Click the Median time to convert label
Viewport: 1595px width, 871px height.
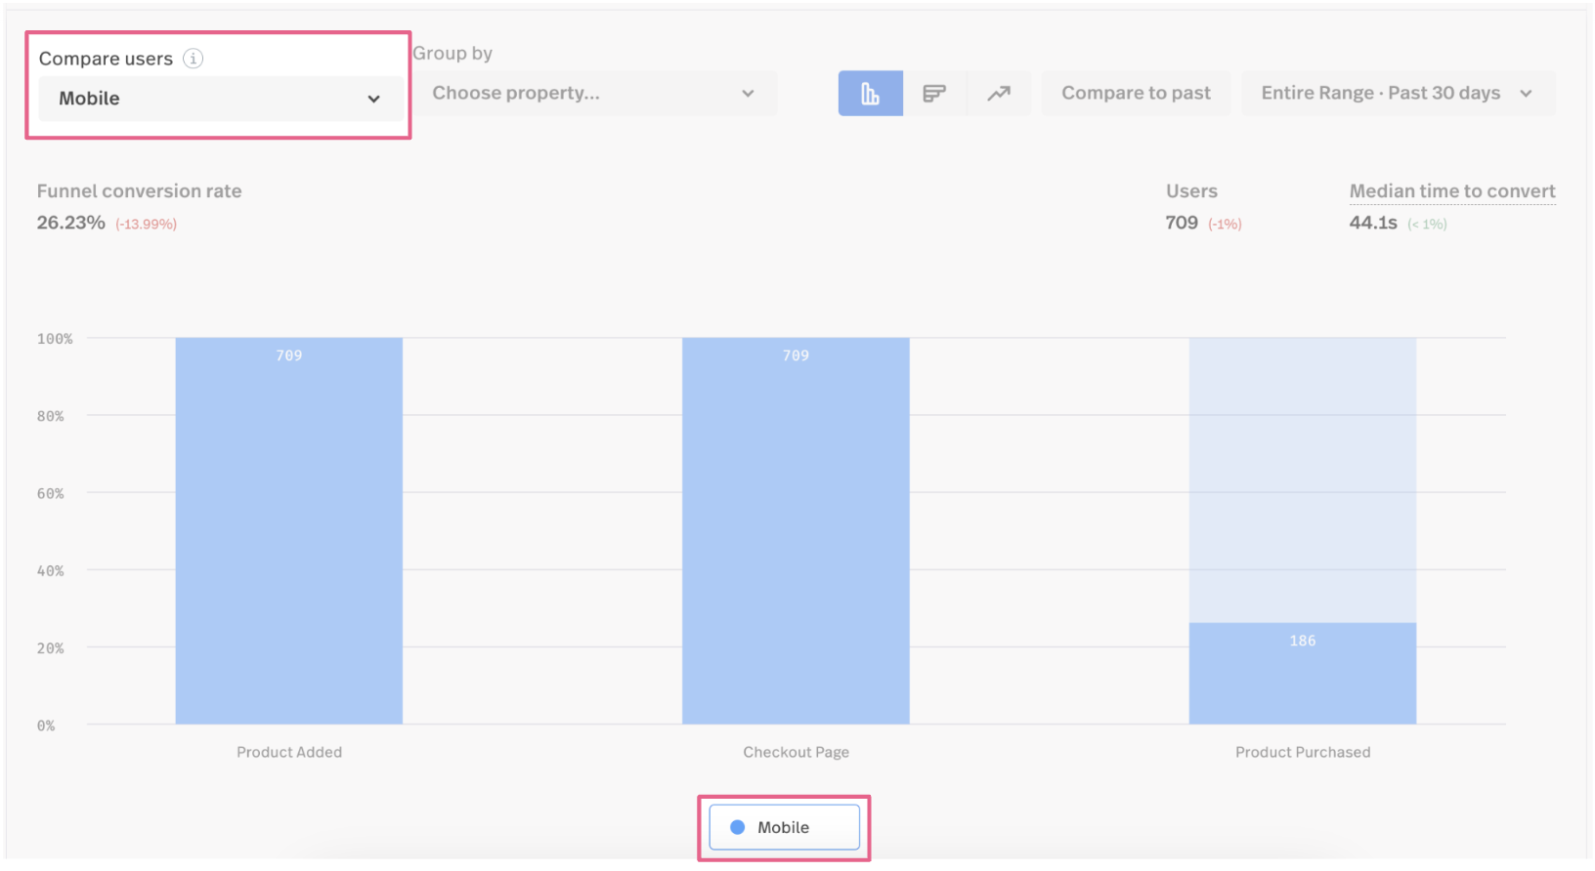pyautogui.click(x=1451, y=191)
